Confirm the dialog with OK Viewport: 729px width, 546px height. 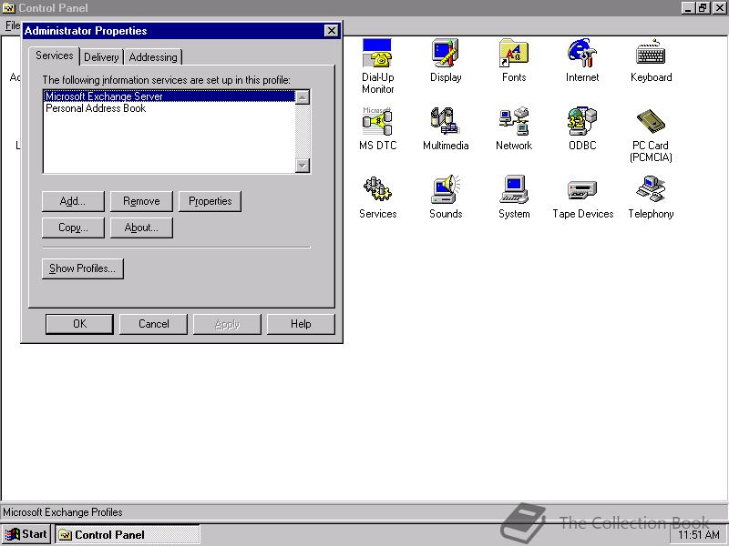(79, 324)
